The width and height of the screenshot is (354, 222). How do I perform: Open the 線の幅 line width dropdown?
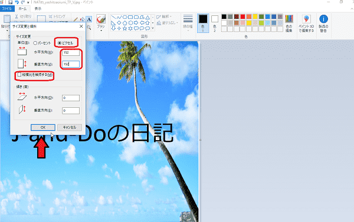coord(188,23)
